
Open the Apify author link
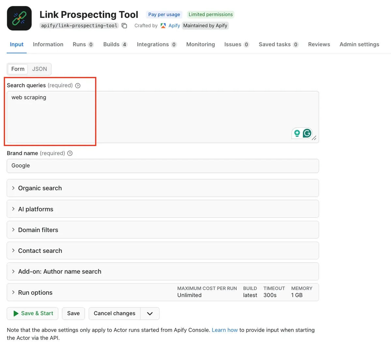174,26
